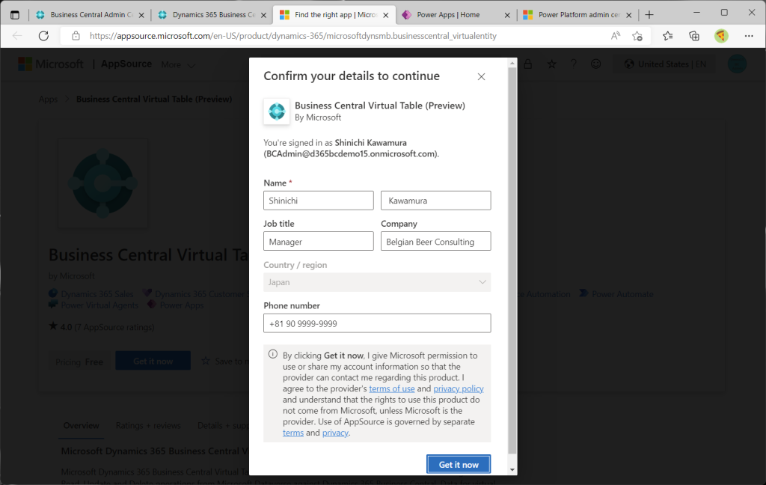Switch to the Power Platform admin center tab
This screenshot has height=485, width=766.
tap(577, 15)
